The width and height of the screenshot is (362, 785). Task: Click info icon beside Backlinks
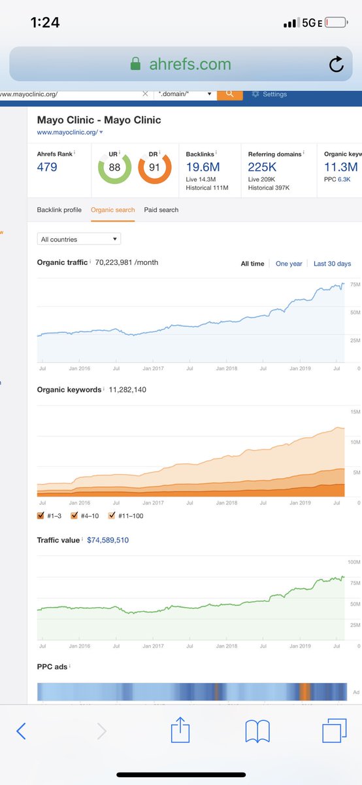click(x=216, y=153)
